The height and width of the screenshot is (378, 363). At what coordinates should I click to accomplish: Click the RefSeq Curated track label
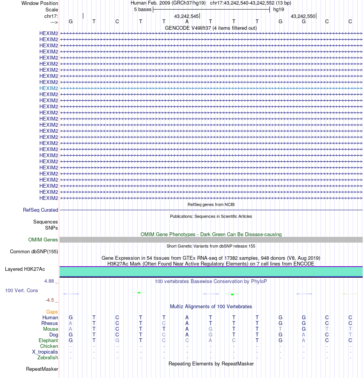pyautogui.click(x=41, y=210)
